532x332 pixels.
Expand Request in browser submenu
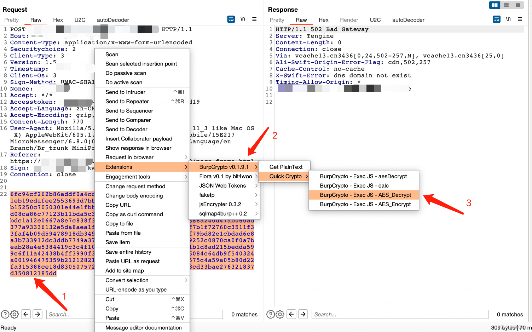[142, 157]
